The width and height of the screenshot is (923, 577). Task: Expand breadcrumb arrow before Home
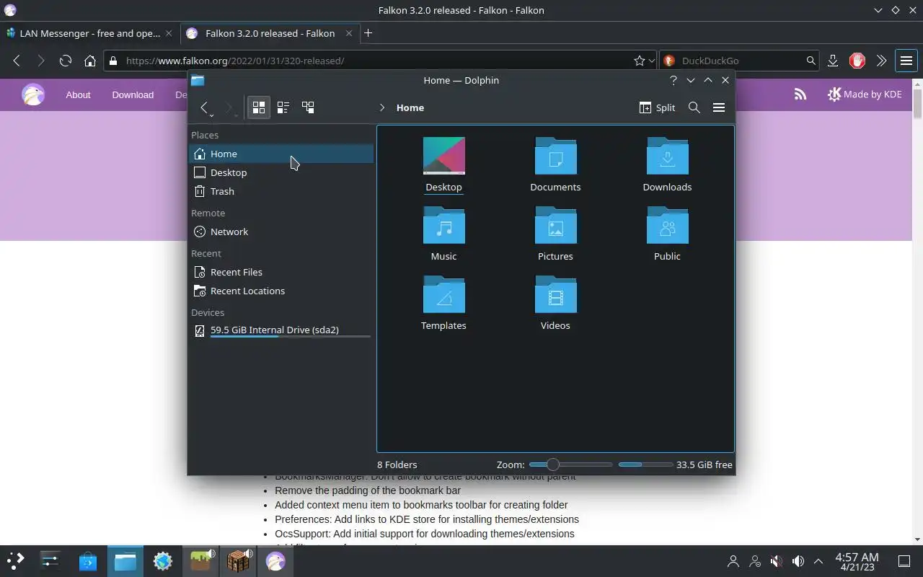click(x=382, y=107)
